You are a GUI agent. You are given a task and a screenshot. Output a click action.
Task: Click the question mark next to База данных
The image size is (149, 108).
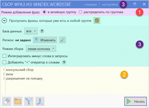42,31
